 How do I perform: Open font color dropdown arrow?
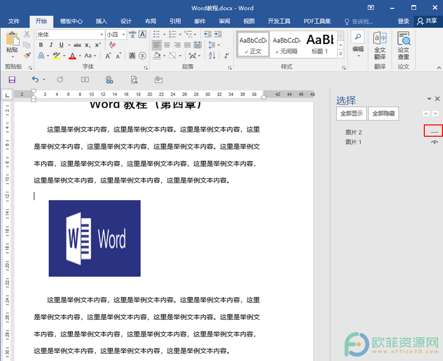click(x=80, y=56)
